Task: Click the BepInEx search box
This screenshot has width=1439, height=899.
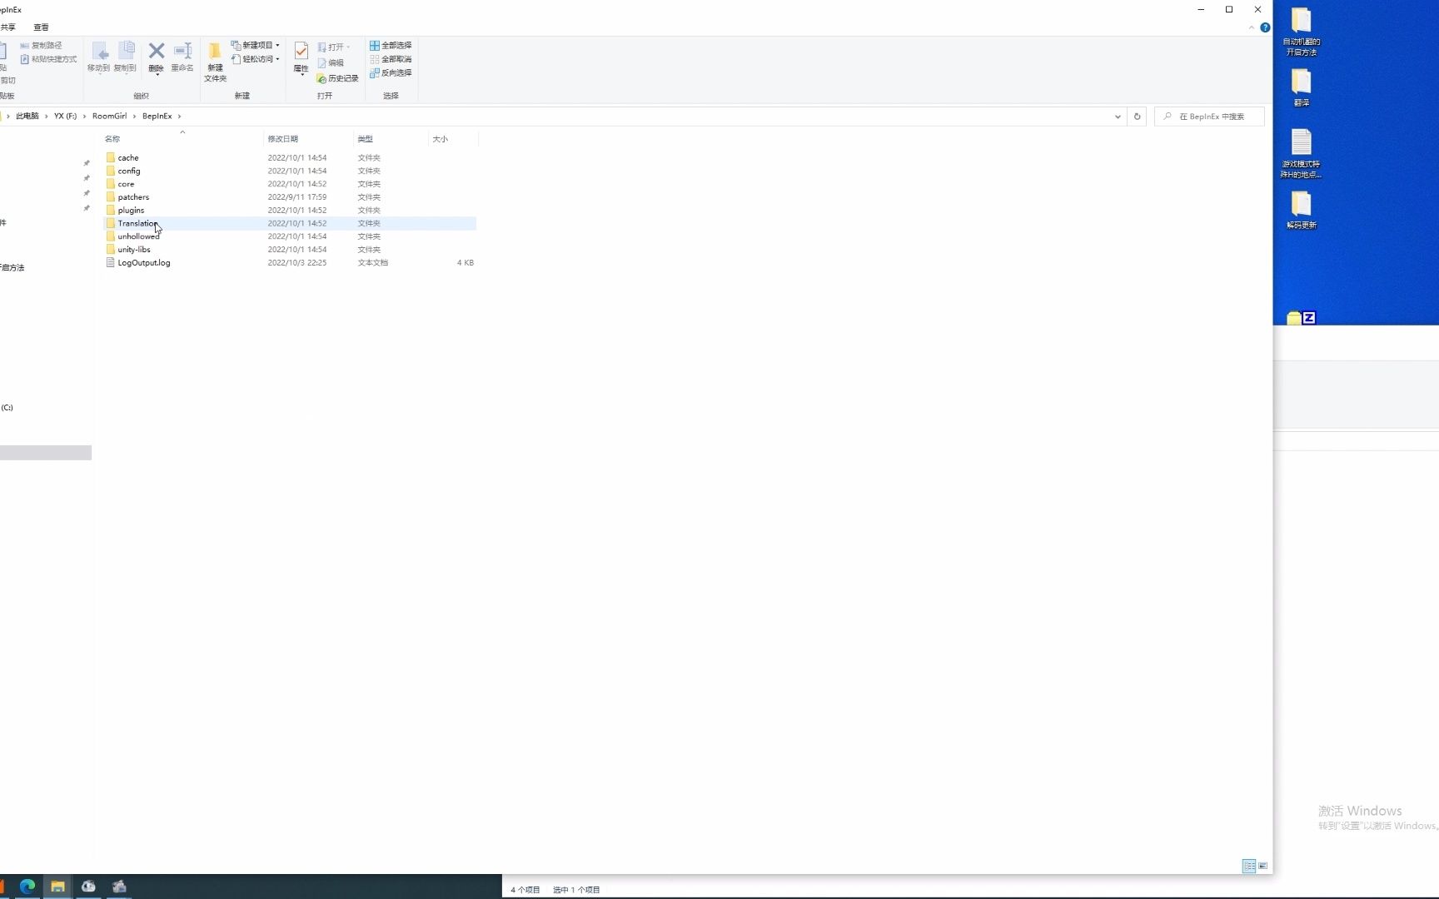Action: click(1209, 117)
